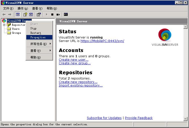Maximize the VisualSVN Server window
The image size is (189, 128).
181,3
